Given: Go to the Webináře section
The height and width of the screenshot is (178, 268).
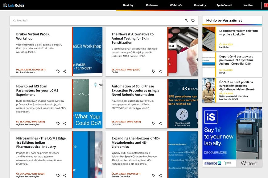Looking at the screenshot, I should point(176,5).
